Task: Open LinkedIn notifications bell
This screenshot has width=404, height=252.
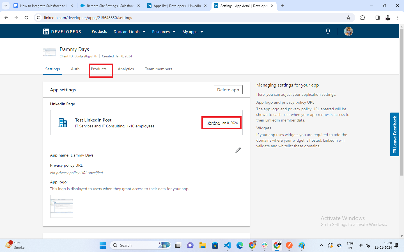Action: (328, 31)
